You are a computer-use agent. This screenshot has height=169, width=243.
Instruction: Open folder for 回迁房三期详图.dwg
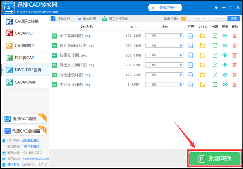tap(203, 65)
